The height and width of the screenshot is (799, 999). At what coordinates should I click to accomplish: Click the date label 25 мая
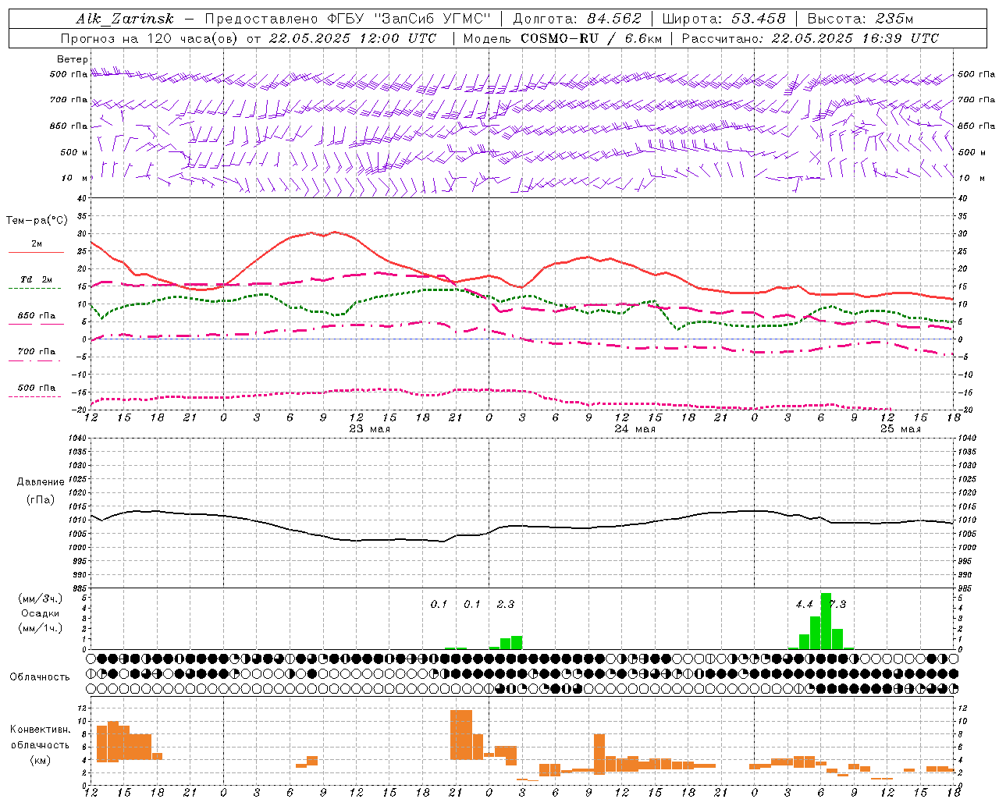(x=901, y=429)
